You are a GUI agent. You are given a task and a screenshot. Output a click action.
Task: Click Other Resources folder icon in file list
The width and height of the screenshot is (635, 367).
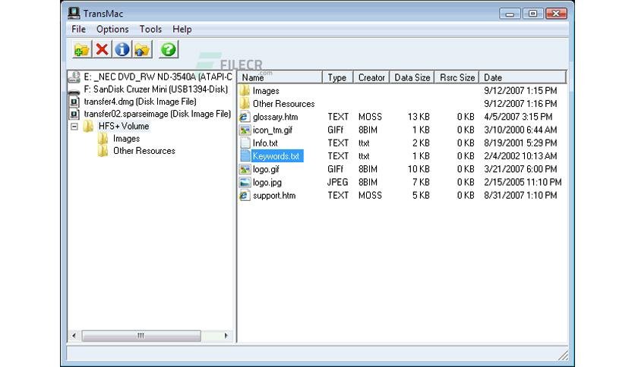(245, 103)
